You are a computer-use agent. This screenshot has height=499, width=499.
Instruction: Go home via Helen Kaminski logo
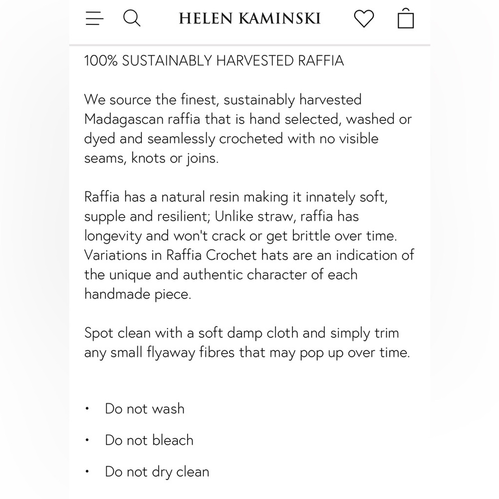tap(249, 18)
